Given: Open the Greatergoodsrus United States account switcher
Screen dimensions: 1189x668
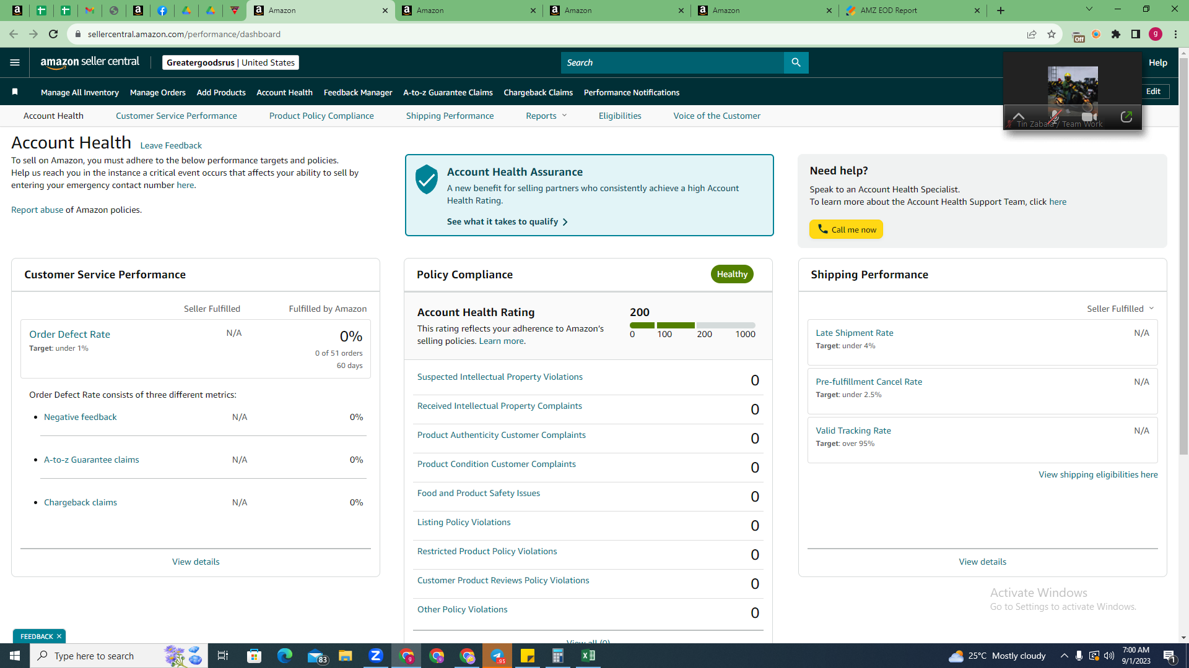Looking at the screenshot, I should (x=230, y=62).
